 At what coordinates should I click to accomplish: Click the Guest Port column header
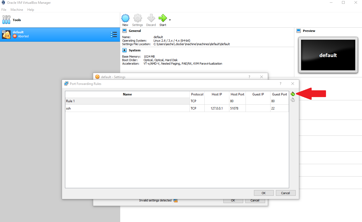point(279,94)
